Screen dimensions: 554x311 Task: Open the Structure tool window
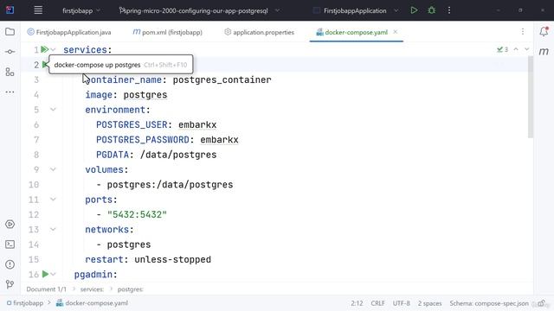coord(10,72)
